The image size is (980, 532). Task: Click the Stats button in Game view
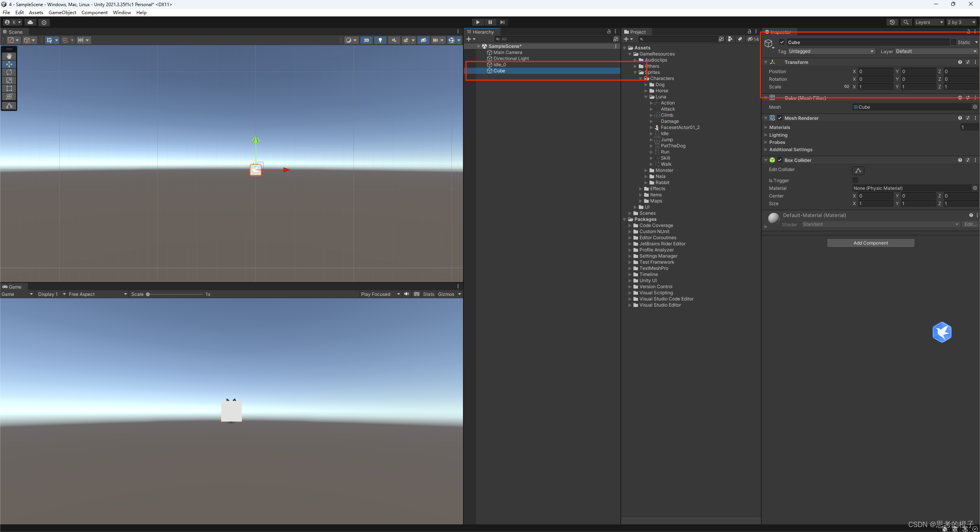[x=428, y=294]
